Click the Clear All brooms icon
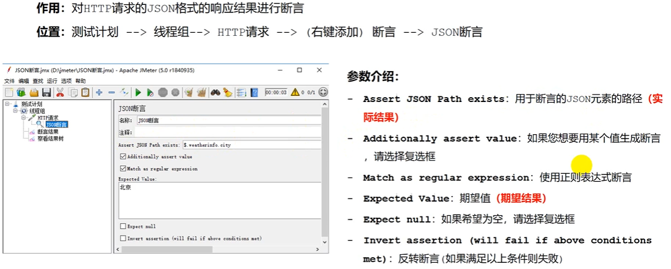The image size is (671, 269). pyautogui.click(x=201, y=92)
